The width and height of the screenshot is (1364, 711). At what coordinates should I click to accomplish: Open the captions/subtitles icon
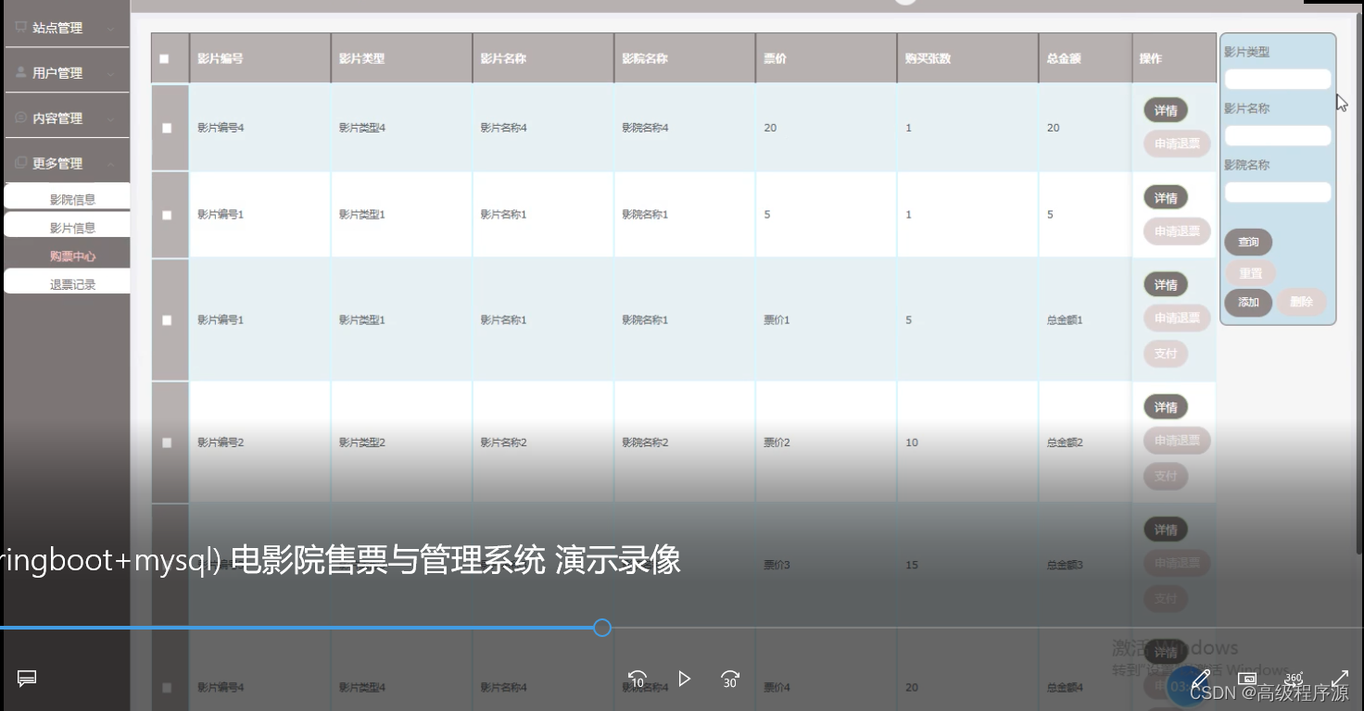coord(27,679)
